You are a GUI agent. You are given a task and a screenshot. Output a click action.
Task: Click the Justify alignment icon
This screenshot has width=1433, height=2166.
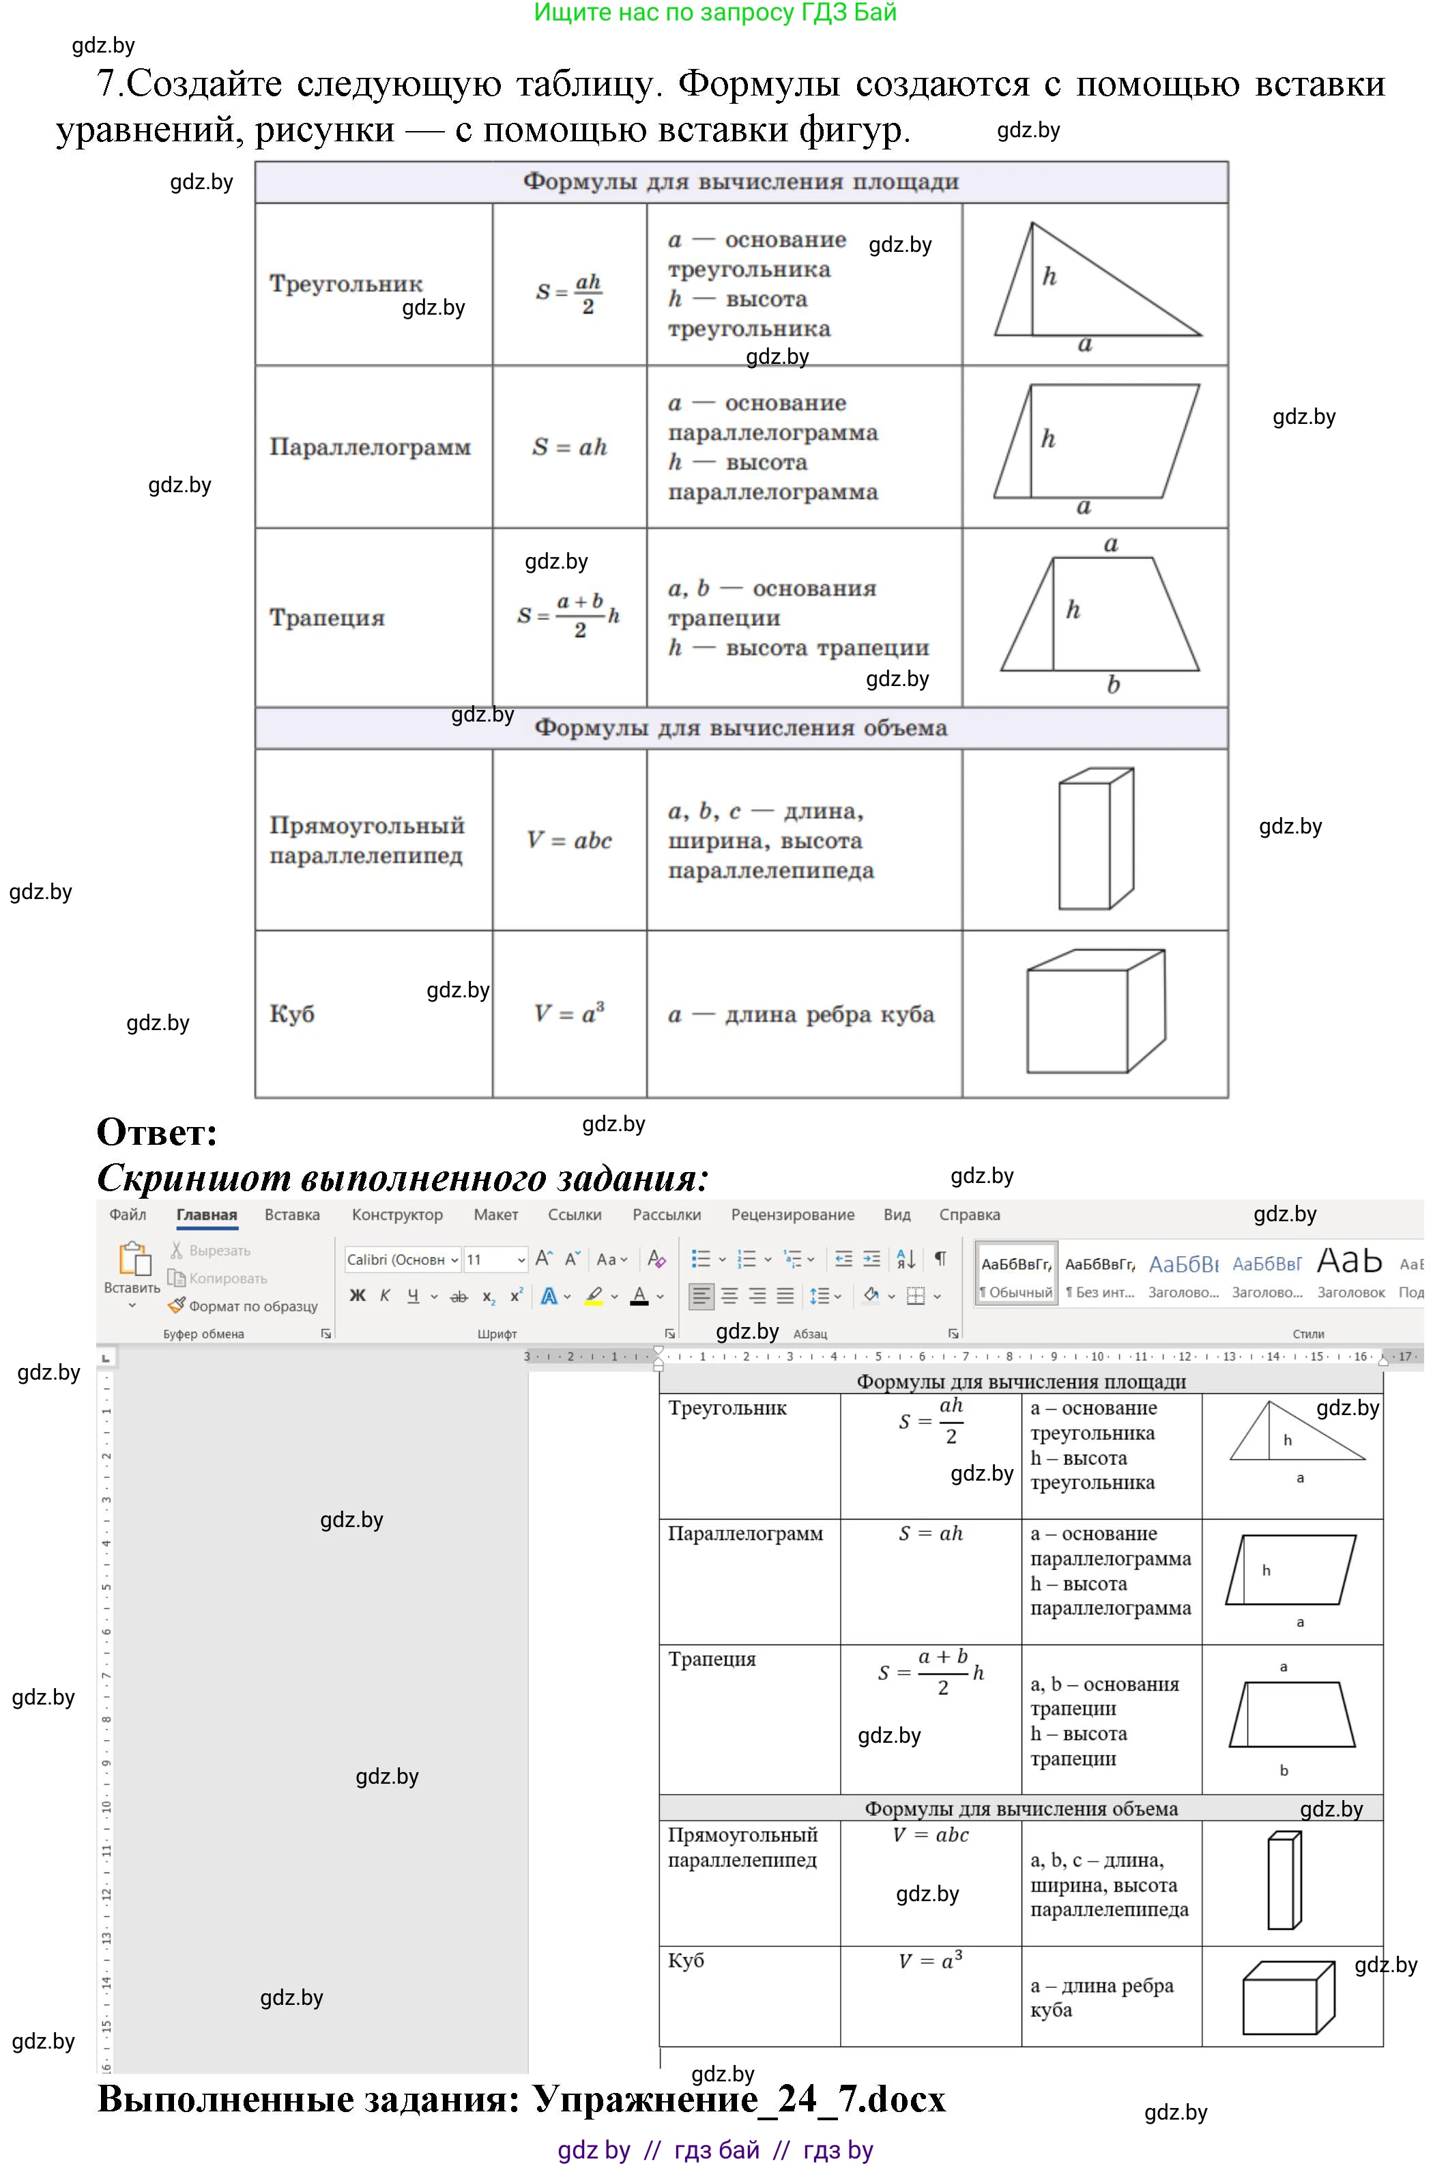click(785, 1296)
